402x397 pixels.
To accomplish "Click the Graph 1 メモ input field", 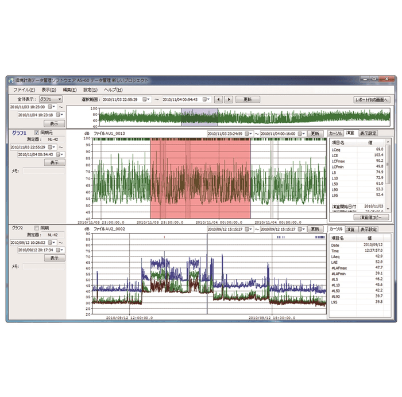I will [43, 170].
